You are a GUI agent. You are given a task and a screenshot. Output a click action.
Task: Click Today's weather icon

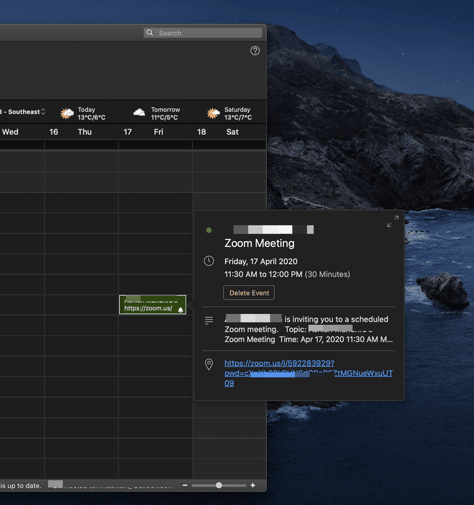67,113
